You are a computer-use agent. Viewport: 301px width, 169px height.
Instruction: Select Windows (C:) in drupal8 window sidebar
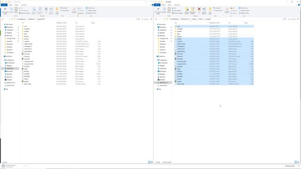point(163,83)
